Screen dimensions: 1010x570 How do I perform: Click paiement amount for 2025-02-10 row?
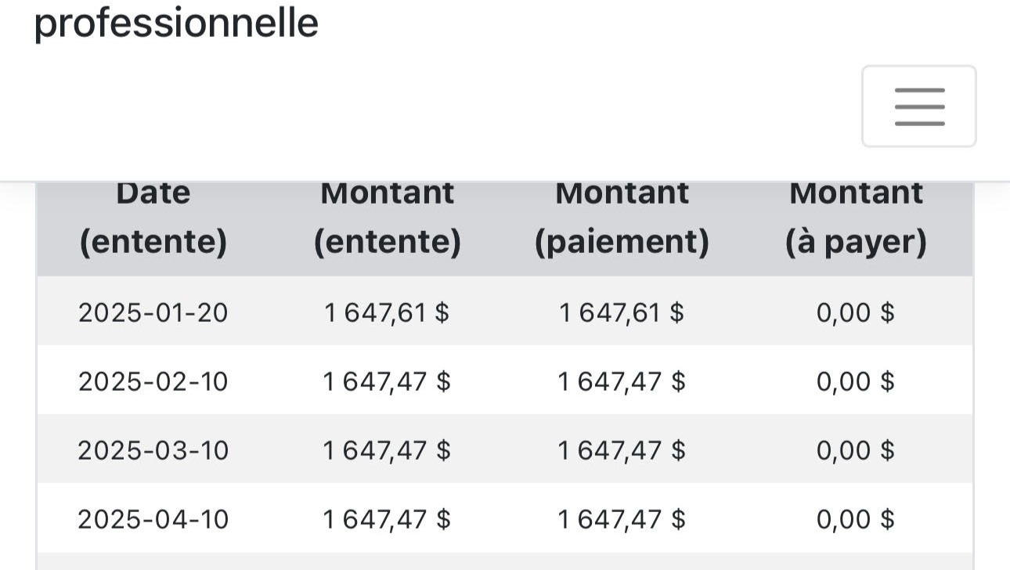coord(622,382)
